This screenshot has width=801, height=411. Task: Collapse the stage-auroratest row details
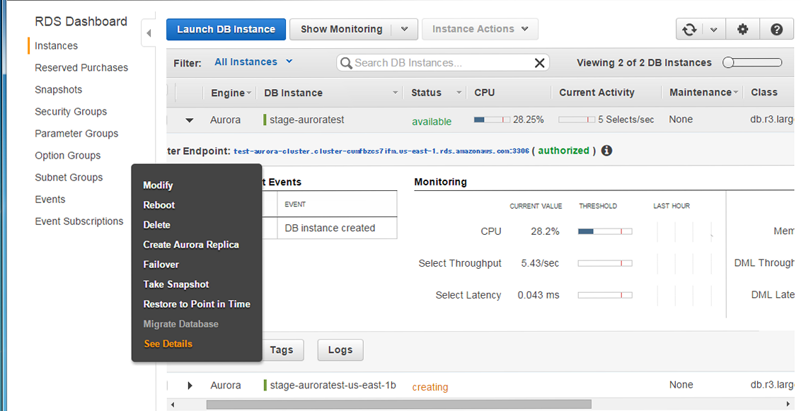point(190,120)
